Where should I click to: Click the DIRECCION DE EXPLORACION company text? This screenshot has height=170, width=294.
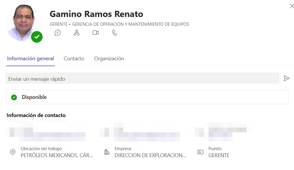[150, 155]
